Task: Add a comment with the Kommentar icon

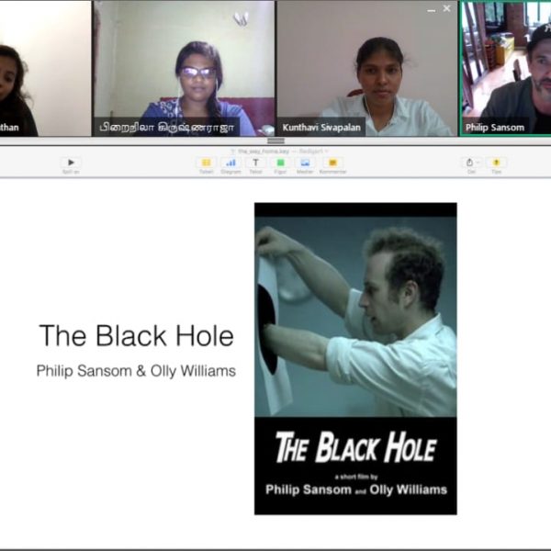Action: (x=332, y=163)
